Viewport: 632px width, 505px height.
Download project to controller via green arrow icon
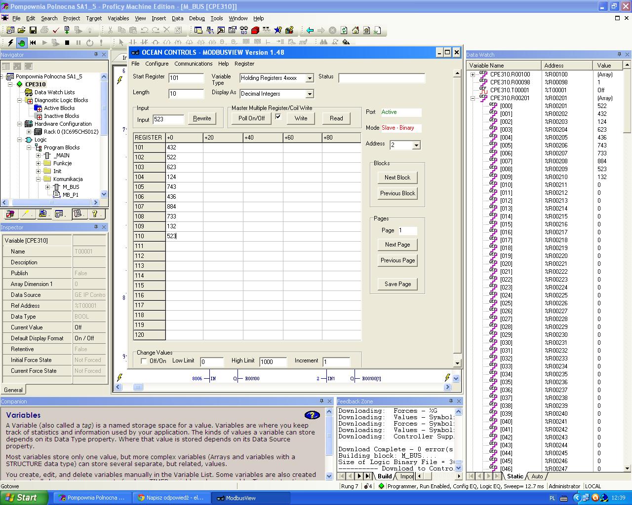[67, 30]
